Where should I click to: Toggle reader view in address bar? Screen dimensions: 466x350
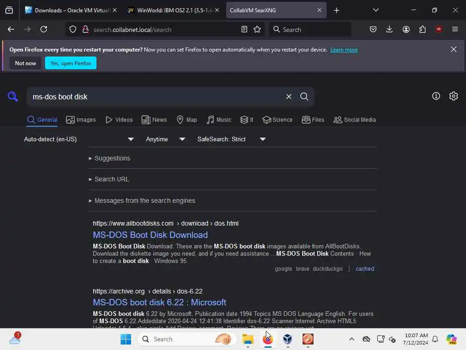[x=244, y=30]
